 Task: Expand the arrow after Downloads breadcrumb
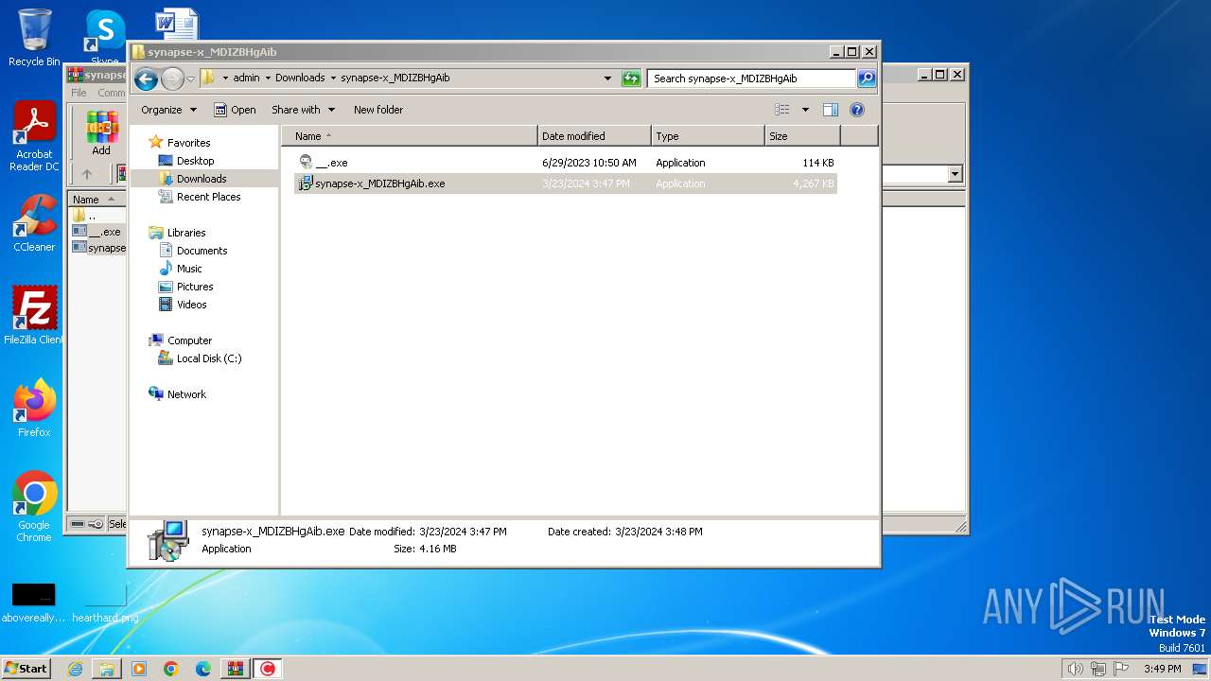click(333, 79)
